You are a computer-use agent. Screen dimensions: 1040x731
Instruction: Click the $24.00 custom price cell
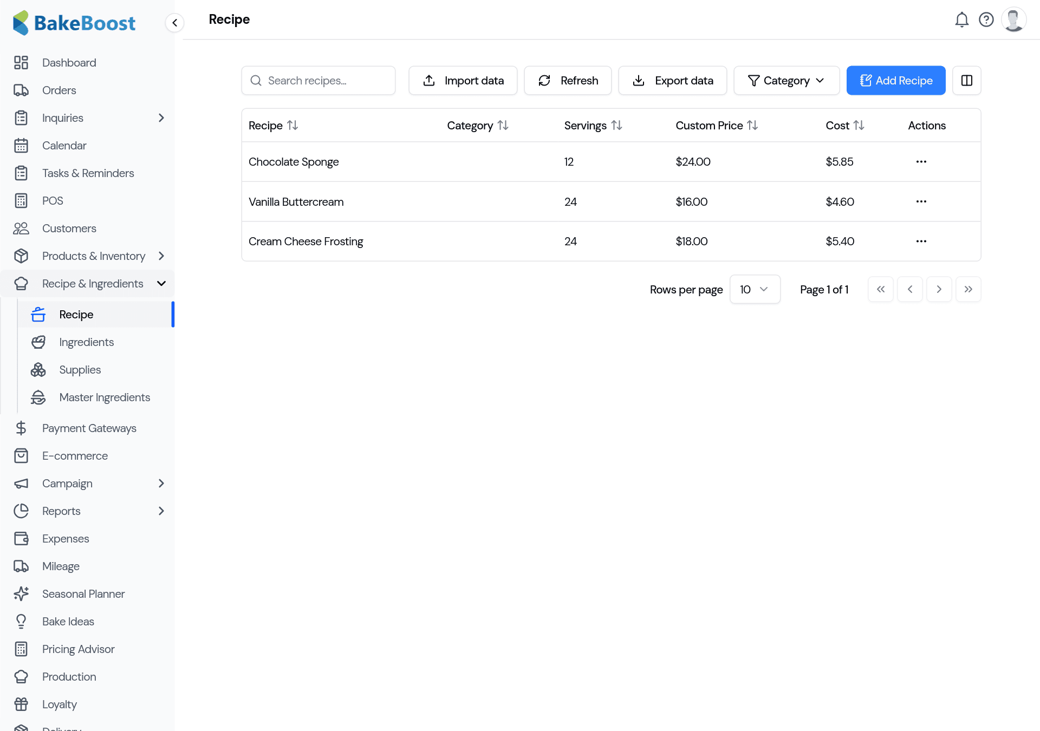[x=693, y=162]
